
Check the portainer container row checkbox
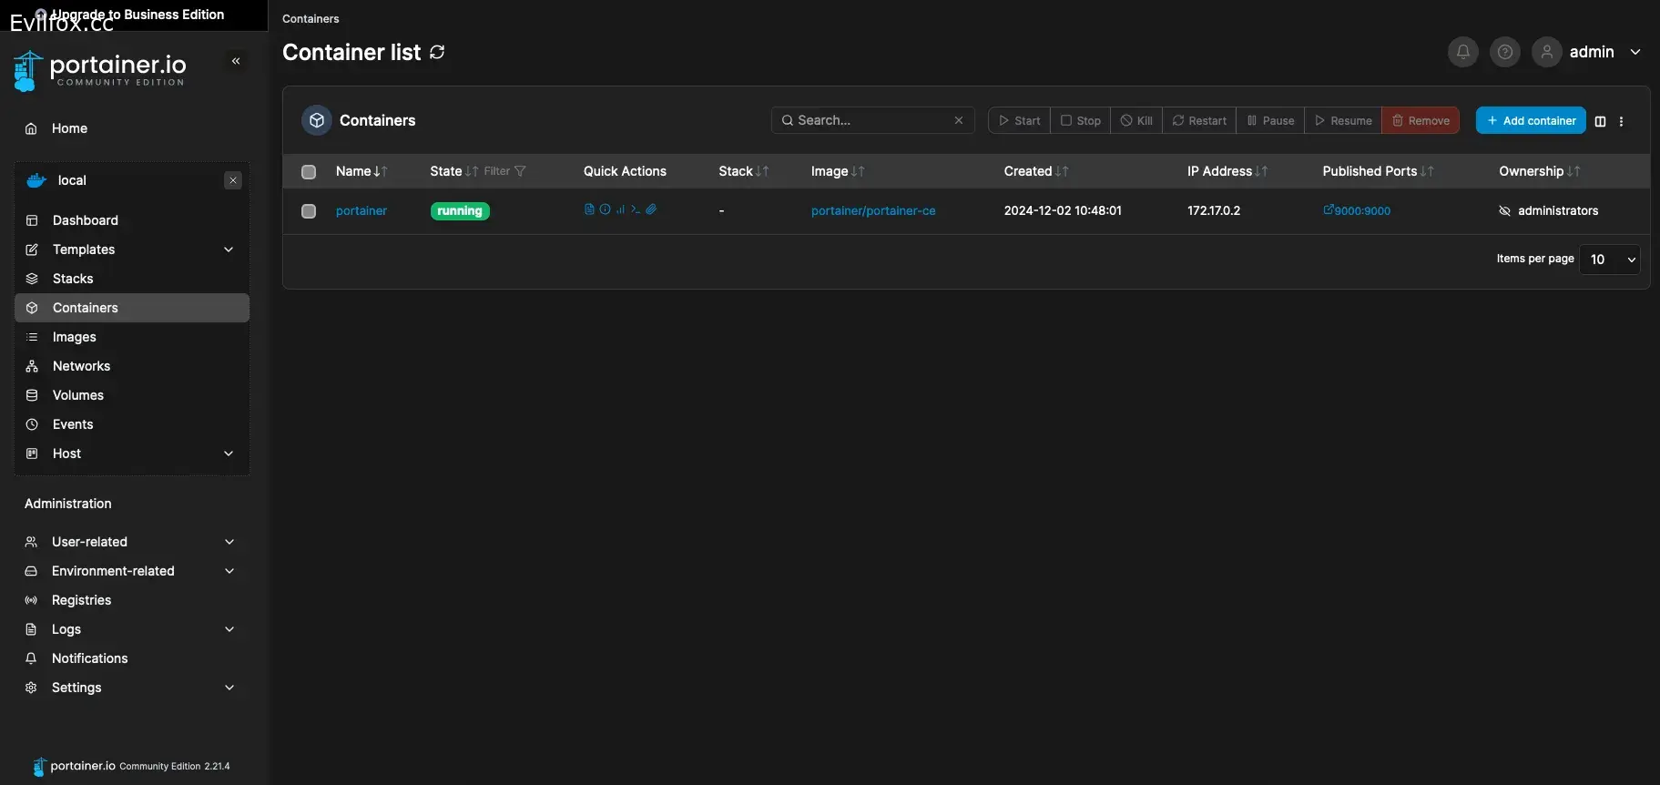click(x=309, y=211)
